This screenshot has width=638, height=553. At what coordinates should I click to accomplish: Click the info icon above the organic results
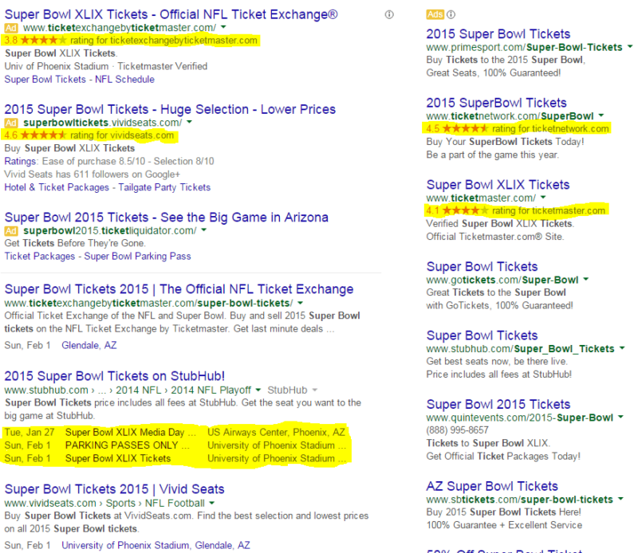click(388, 14)
